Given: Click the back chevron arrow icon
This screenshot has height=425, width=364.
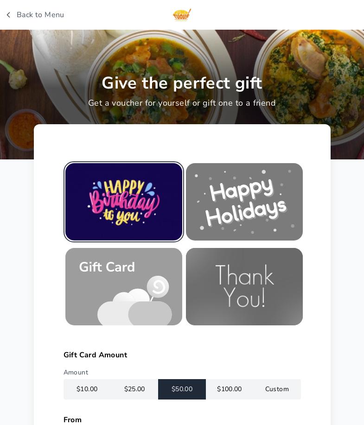Looking at the screenshot, I should (8, 15).
